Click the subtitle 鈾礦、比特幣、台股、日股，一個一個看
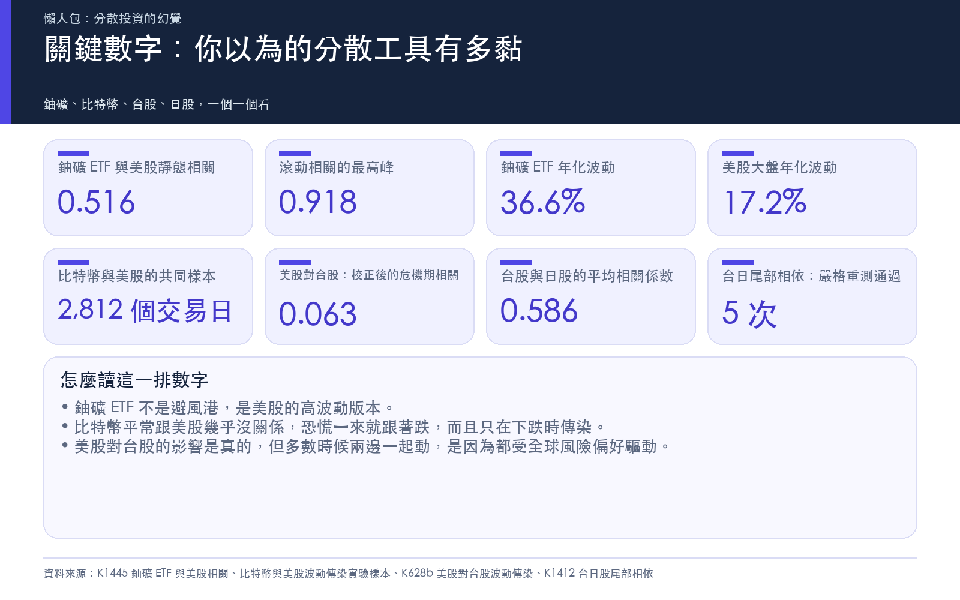Viewport: 960px width, 600px height. (157, 104)
